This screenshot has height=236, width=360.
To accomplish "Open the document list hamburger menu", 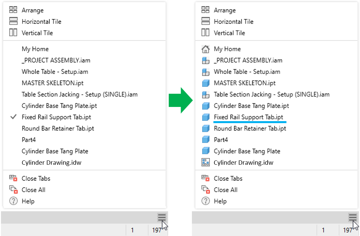I will [x=161, y=217].
